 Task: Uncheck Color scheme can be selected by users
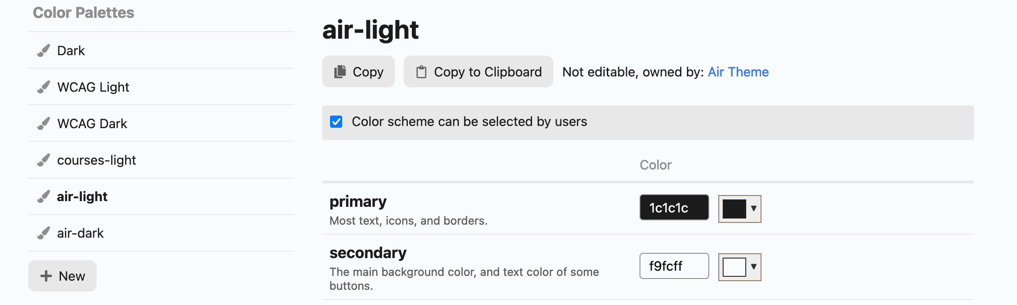coord(336,122)
